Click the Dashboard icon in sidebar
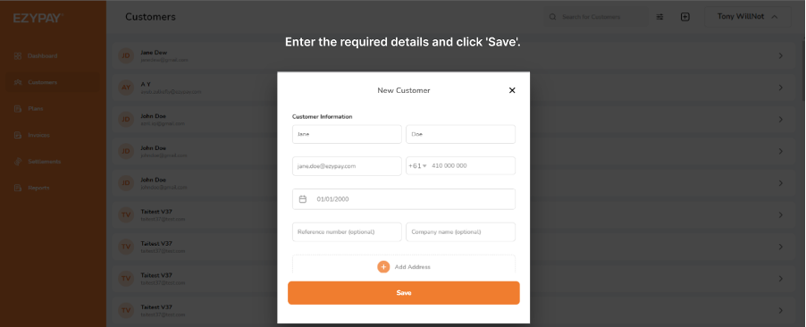The width and height of the screenshot is (806, 327). [18, 56]
